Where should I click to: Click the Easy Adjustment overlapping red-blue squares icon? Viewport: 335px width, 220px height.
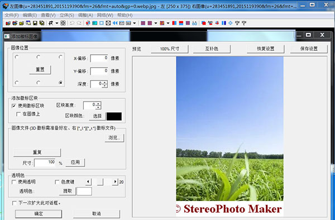point(203,23)
